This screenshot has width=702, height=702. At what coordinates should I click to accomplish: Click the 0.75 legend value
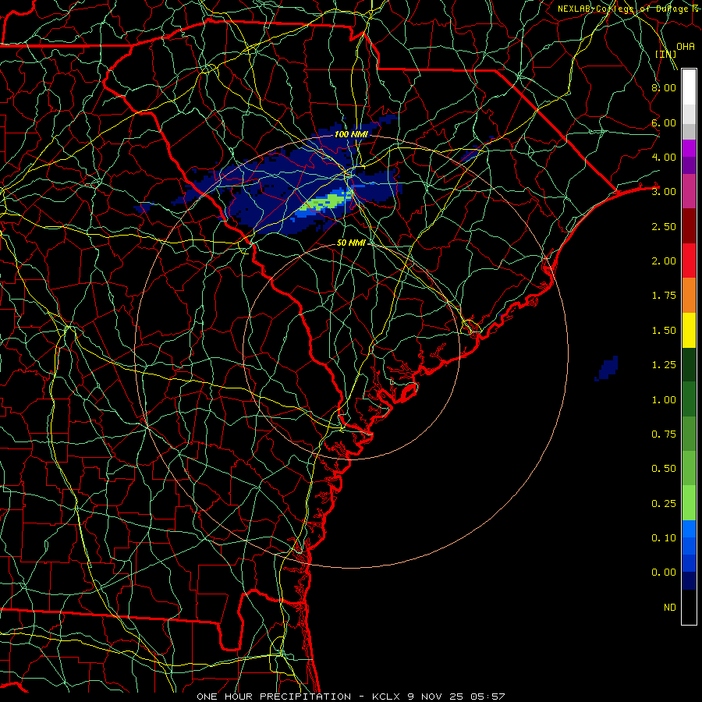click(664, 434)
